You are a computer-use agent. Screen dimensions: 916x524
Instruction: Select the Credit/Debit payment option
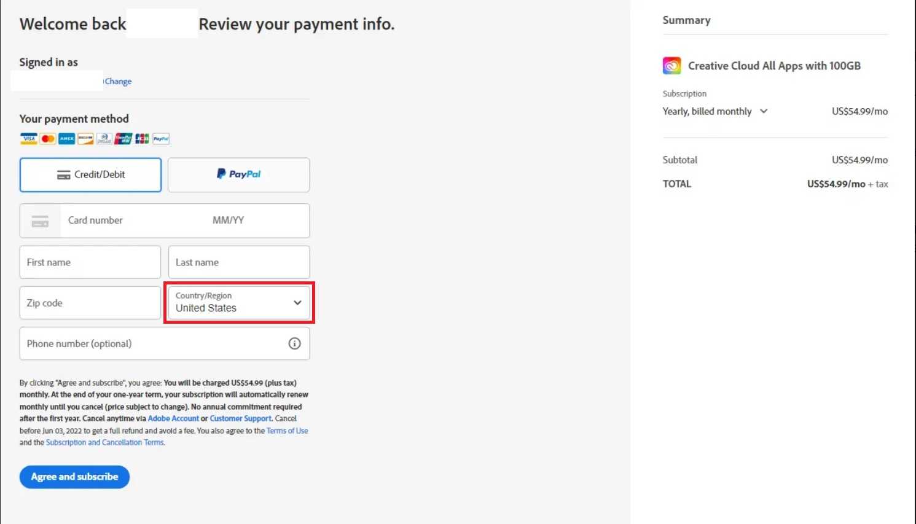[x=90, y=175]
